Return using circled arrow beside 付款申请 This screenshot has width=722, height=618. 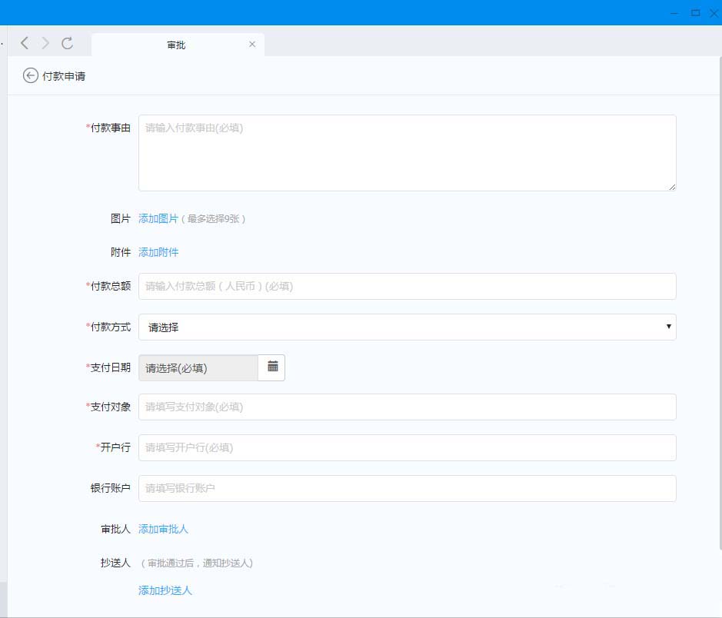click(31, 75)
